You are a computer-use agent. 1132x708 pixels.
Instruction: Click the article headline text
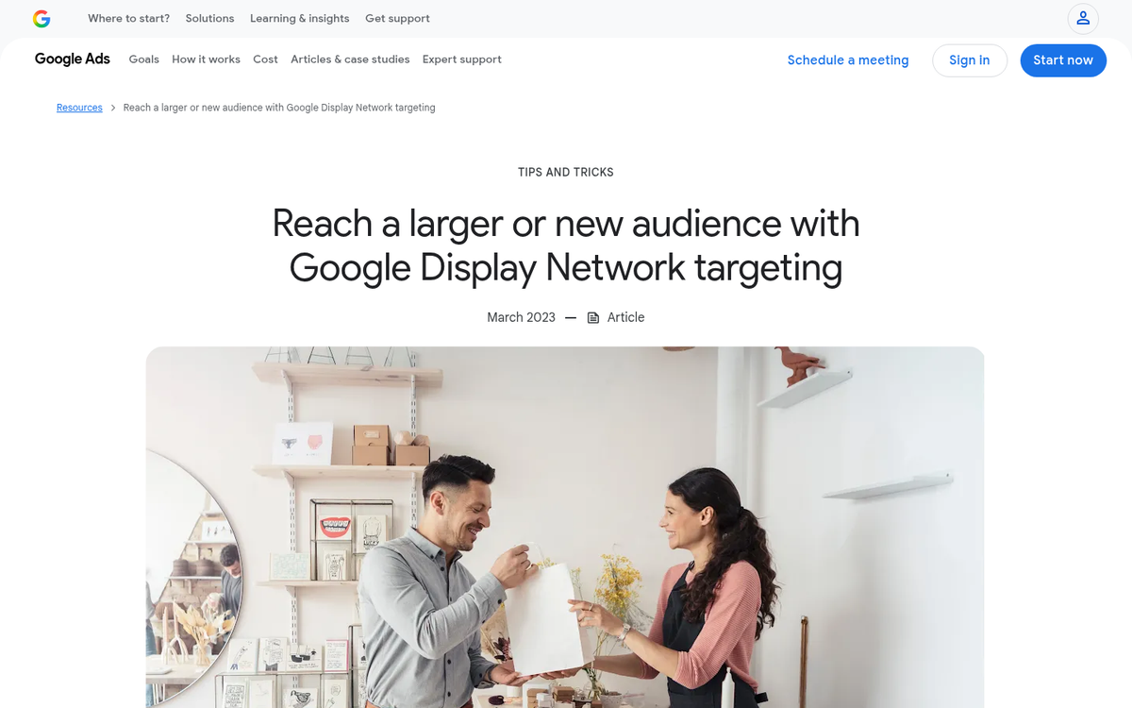point(566,245)
